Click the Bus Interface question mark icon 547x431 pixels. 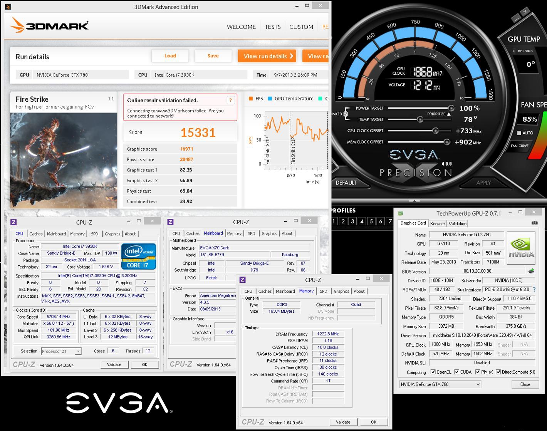click(534, 289)
